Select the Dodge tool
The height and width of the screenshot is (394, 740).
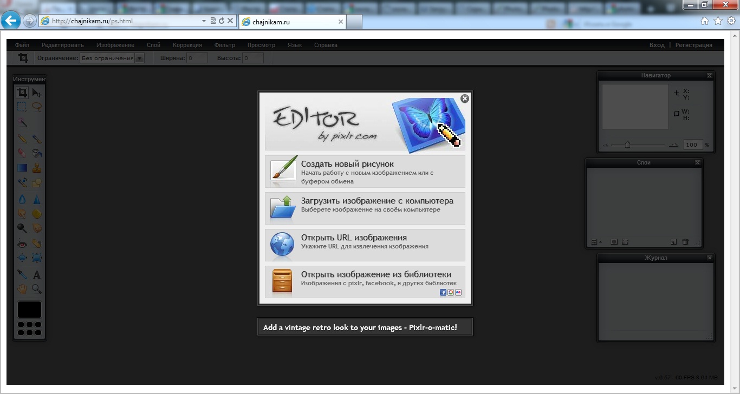(22, 228)
